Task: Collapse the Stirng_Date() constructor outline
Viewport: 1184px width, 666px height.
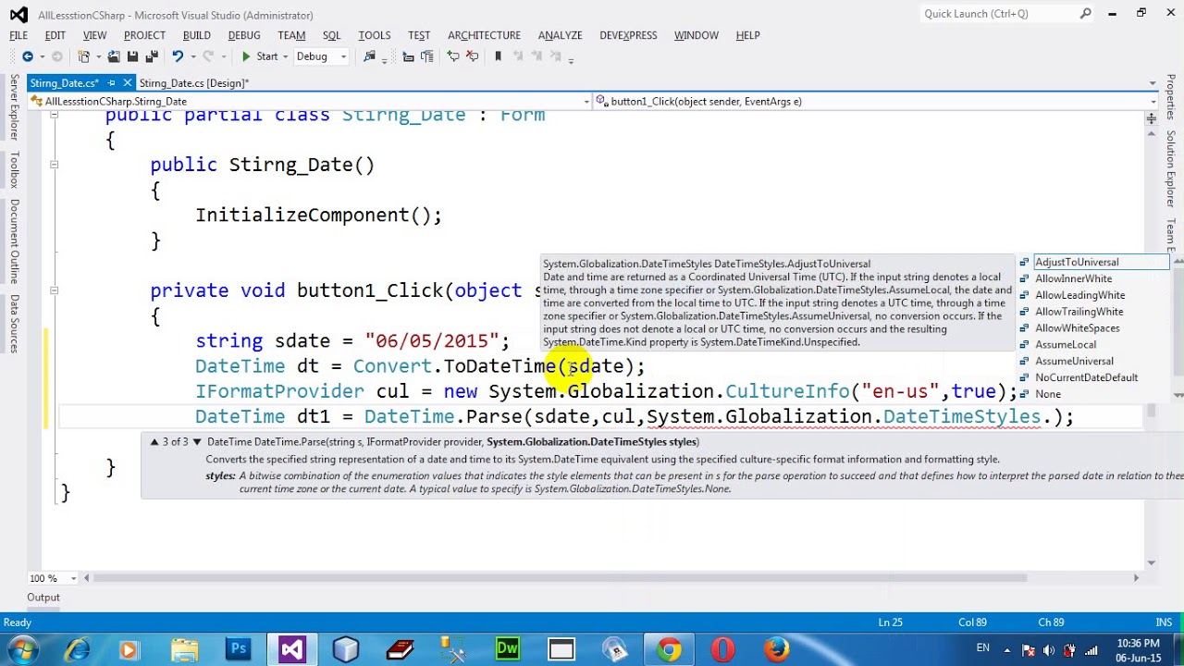Action: coord(54,165)
